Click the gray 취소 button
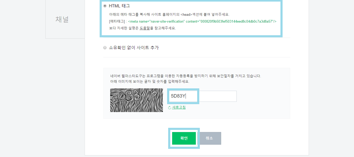The image size is (354, 157). (209, 138)
